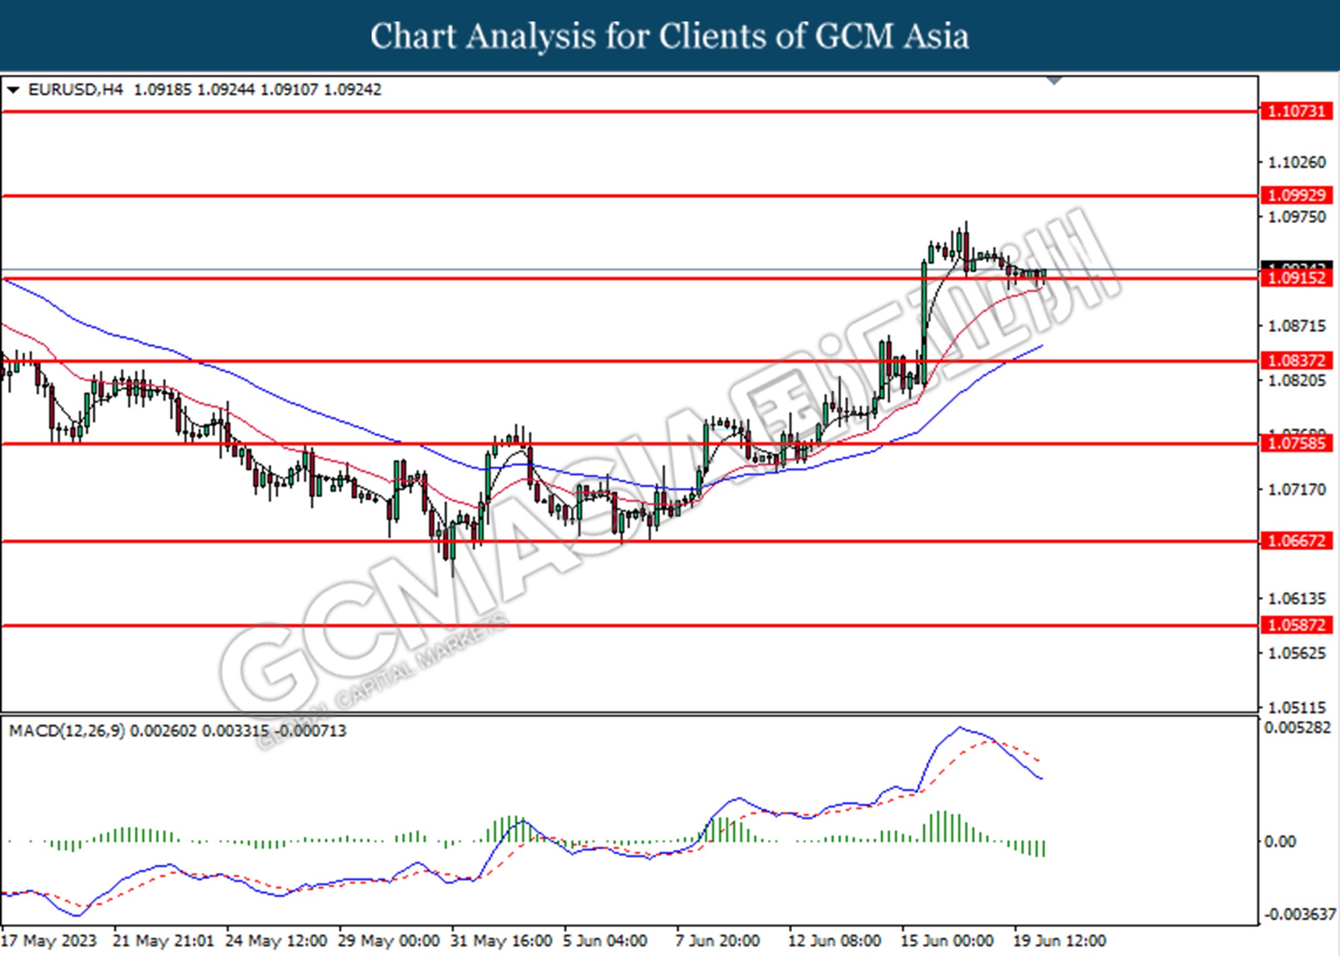Select the 1.07585 price level label
This screenshot has height=956, width=1340.
[1297, 443]
